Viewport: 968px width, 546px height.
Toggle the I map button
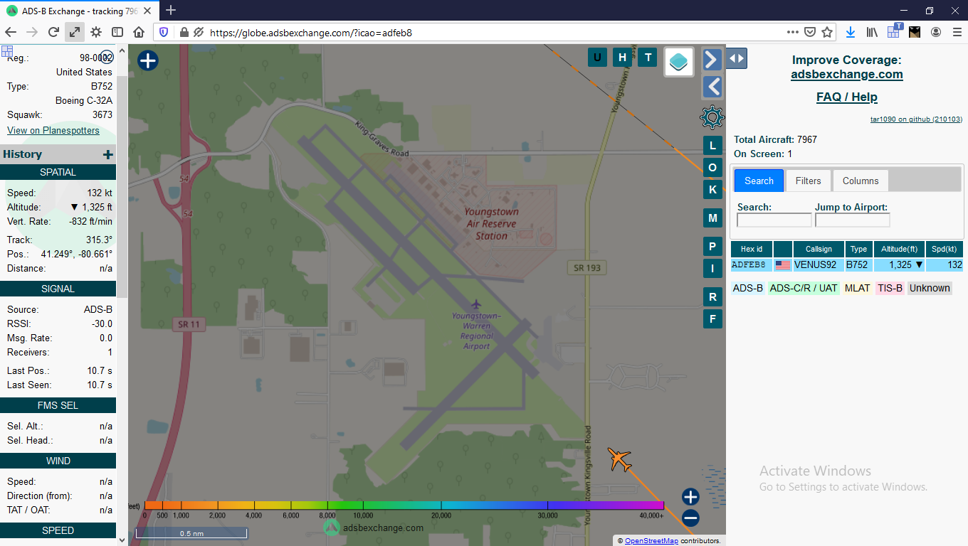712,268
